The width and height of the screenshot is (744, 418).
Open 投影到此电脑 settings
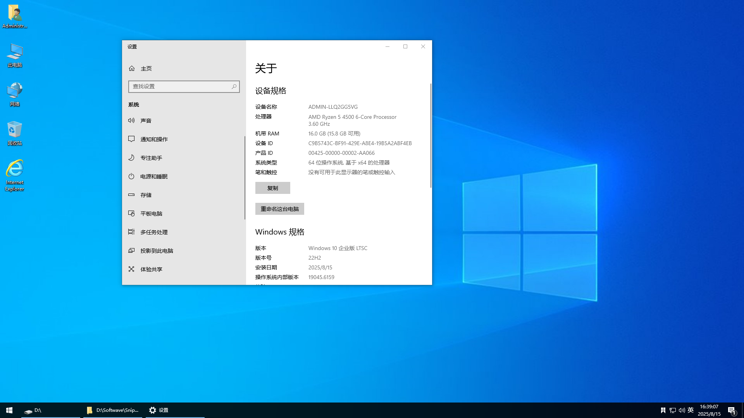tap(132, 250)
